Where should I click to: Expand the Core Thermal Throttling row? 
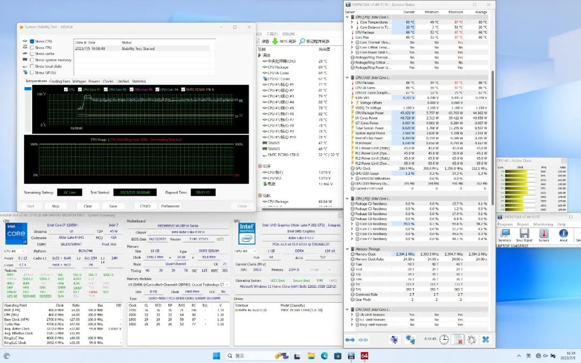click(x=352, y=42)
